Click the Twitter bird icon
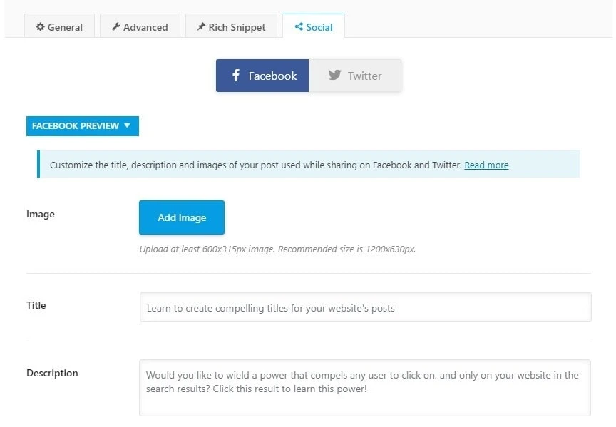Screen dimensions: 616x427 click(334, 75)
